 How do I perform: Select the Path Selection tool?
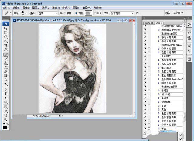click(x=6, y=98)
